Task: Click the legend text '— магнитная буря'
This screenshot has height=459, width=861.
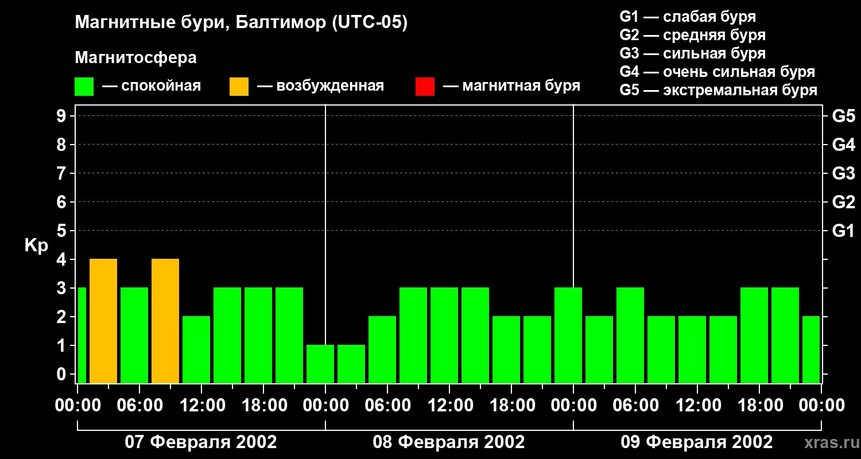Action: tap(512, 86)
